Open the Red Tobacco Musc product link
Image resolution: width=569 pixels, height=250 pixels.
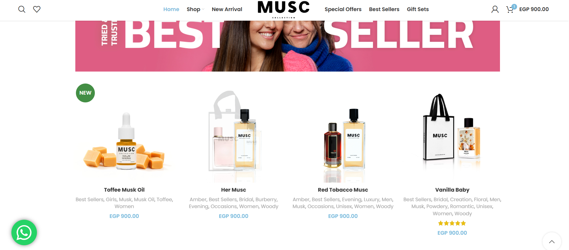pyautogui.click(x=343, y=190)
